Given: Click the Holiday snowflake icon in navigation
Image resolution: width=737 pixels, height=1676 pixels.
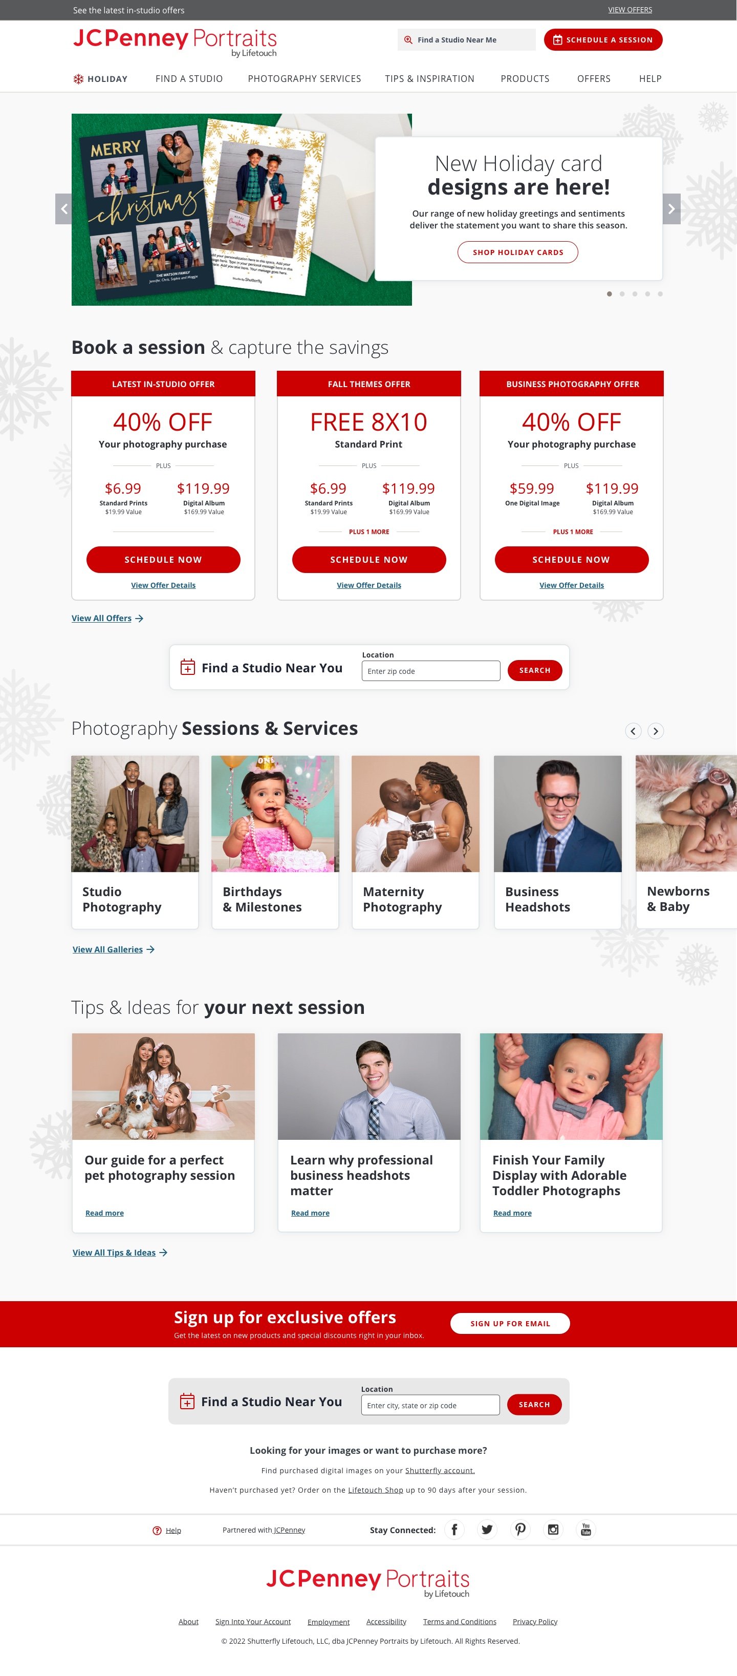Looking at the screenshot, I should click(x=78, y=79).
